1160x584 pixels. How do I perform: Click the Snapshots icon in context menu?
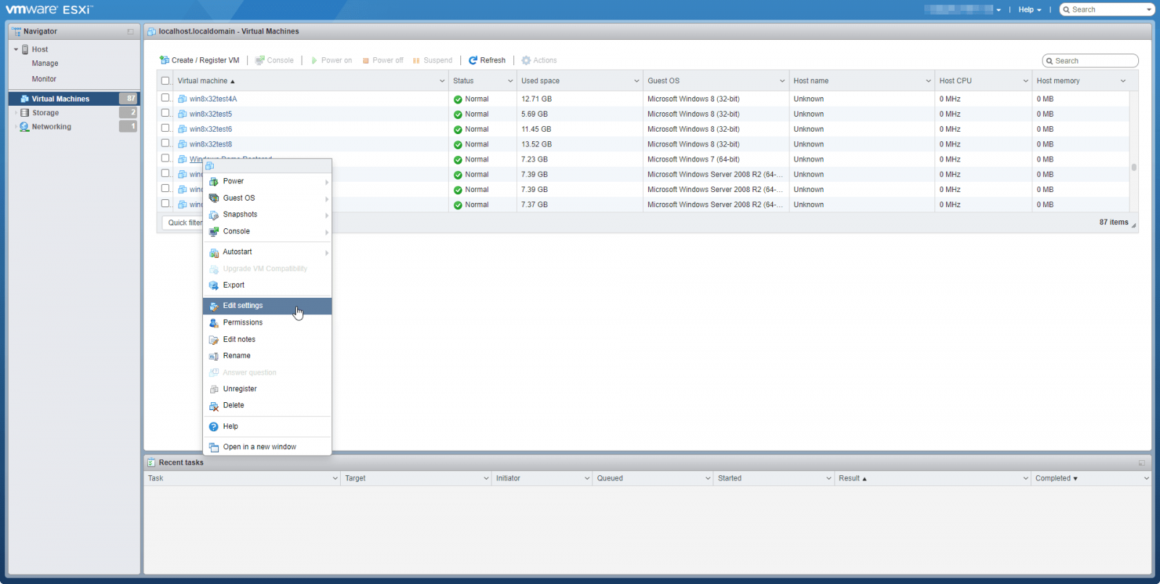click(214, 215)
